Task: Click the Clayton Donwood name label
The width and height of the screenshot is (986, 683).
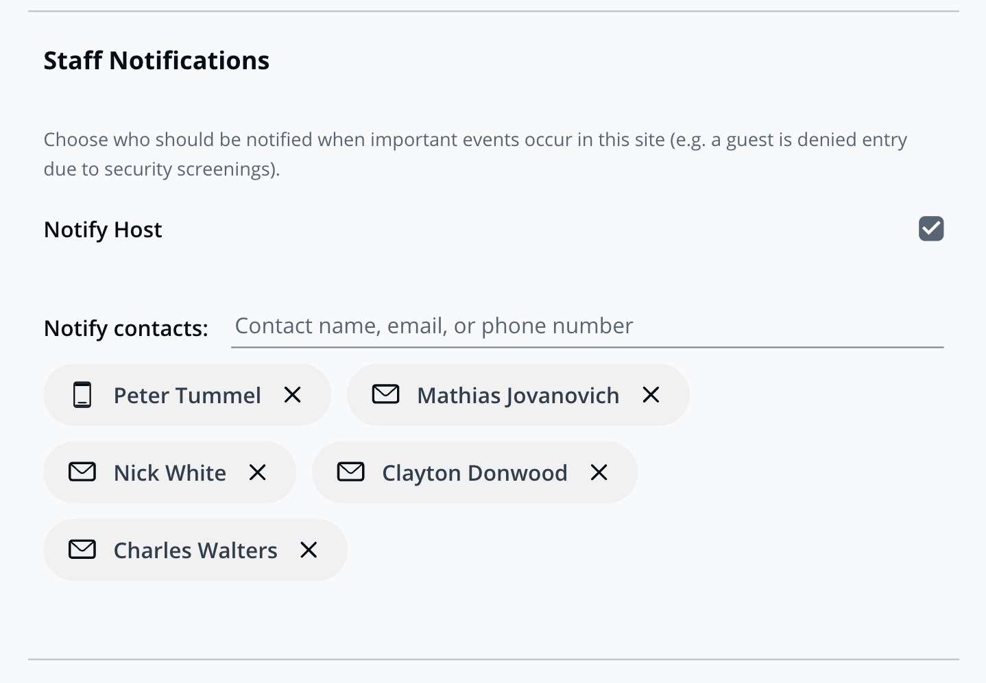Action: pyautogui.click(x=474, y=473)
